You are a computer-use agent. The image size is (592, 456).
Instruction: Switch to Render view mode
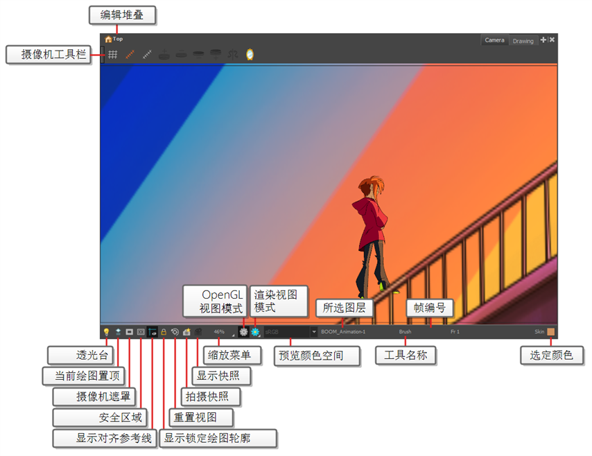255,332
